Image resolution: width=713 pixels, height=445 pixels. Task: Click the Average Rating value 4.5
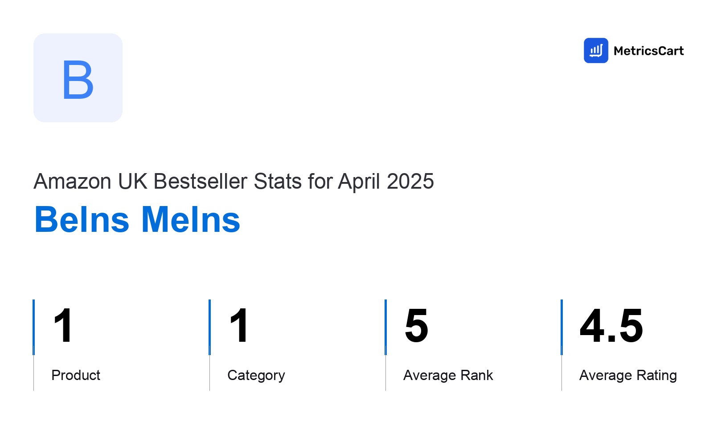pos(611,326)
